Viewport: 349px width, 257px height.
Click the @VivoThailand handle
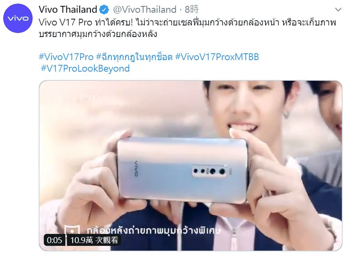(x=145, y=10)
